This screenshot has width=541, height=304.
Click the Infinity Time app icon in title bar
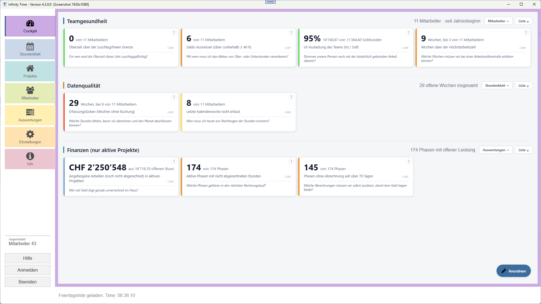(x=5, y=4)
